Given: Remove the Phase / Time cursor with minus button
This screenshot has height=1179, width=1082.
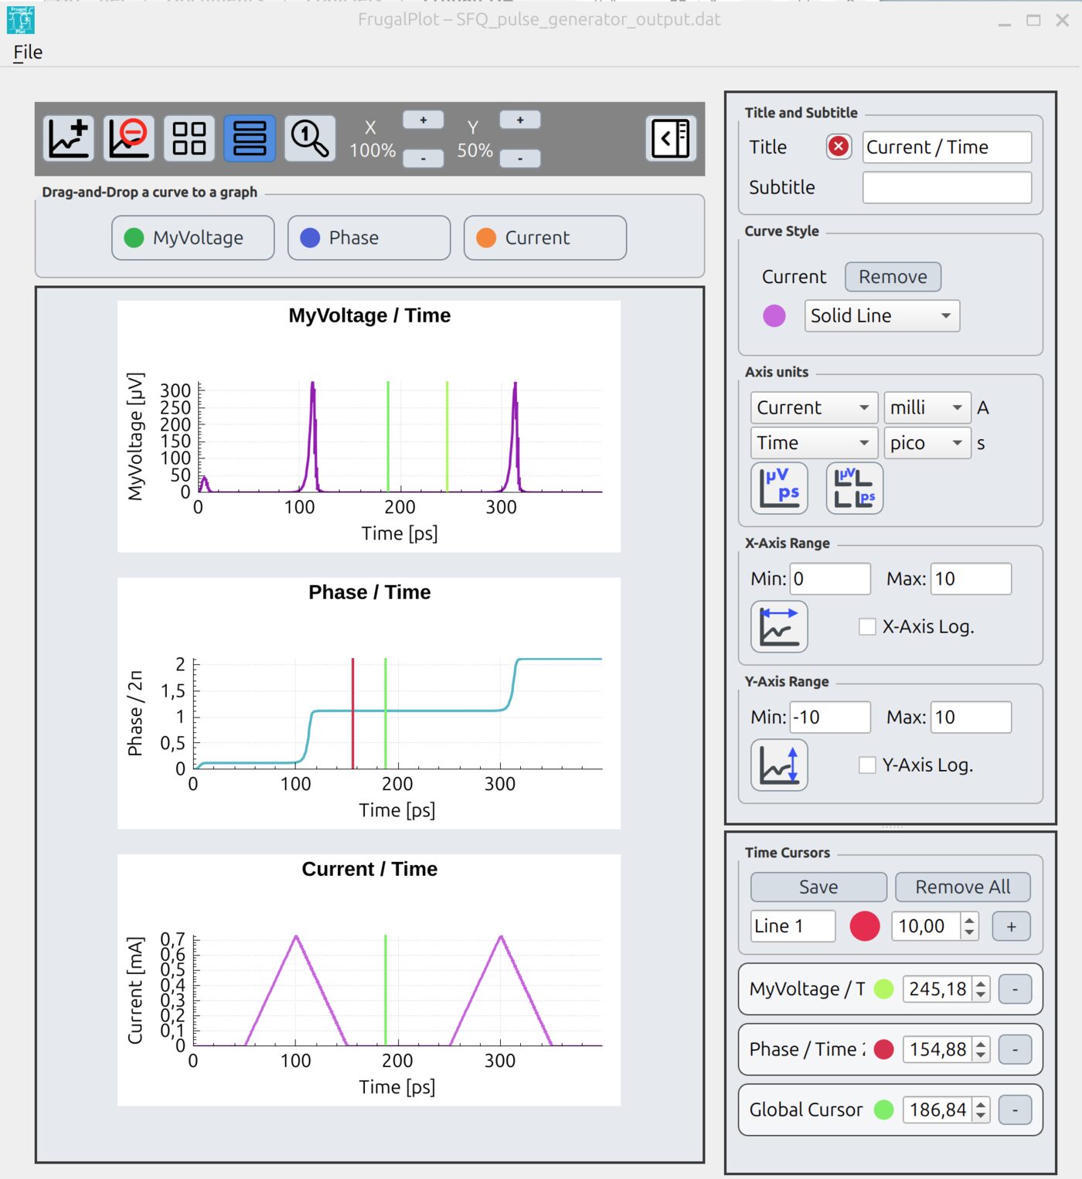Looking at the screenshot, I should [x=1015, y=1049].
